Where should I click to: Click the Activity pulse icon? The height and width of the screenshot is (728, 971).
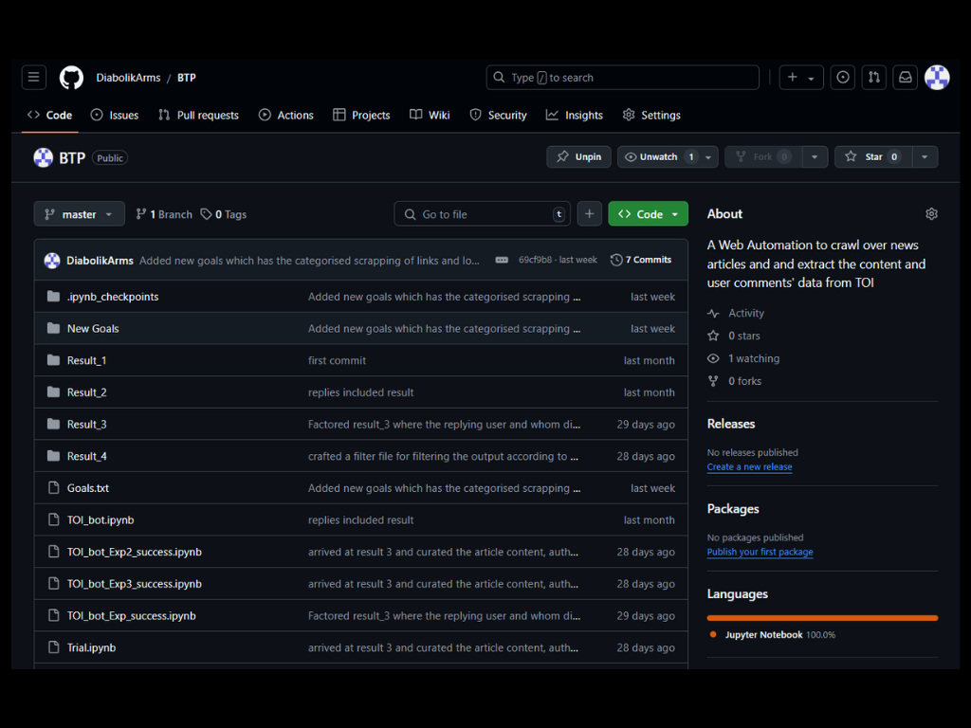(x=713, y=313)
